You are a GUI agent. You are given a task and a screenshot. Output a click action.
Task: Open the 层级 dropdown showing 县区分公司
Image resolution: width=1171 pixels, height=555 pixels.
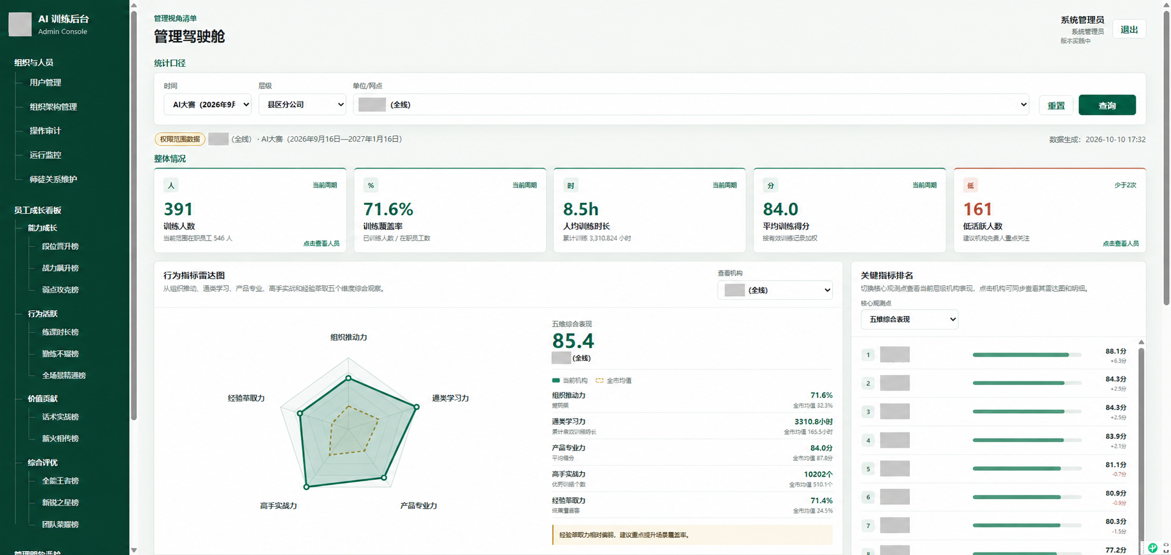302,105
